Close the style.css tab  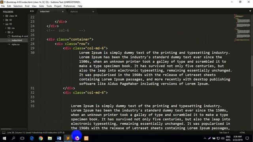[x=93, y=11]
